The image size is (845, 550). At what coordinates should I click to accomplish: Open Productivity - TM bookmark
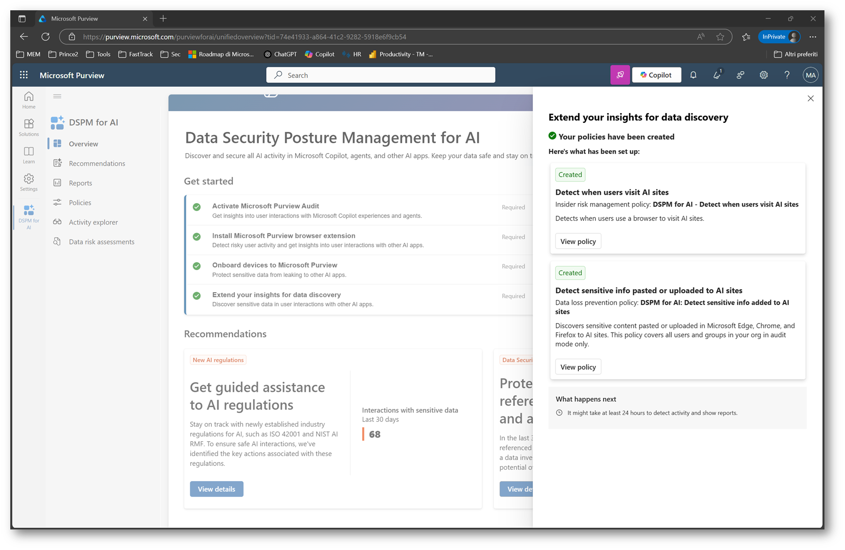[401, 54]
